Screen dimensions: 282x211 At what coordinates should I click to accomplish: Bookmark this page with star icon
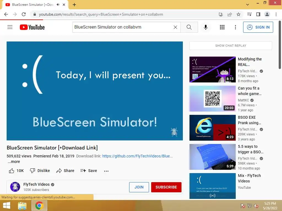coord(238,14)
